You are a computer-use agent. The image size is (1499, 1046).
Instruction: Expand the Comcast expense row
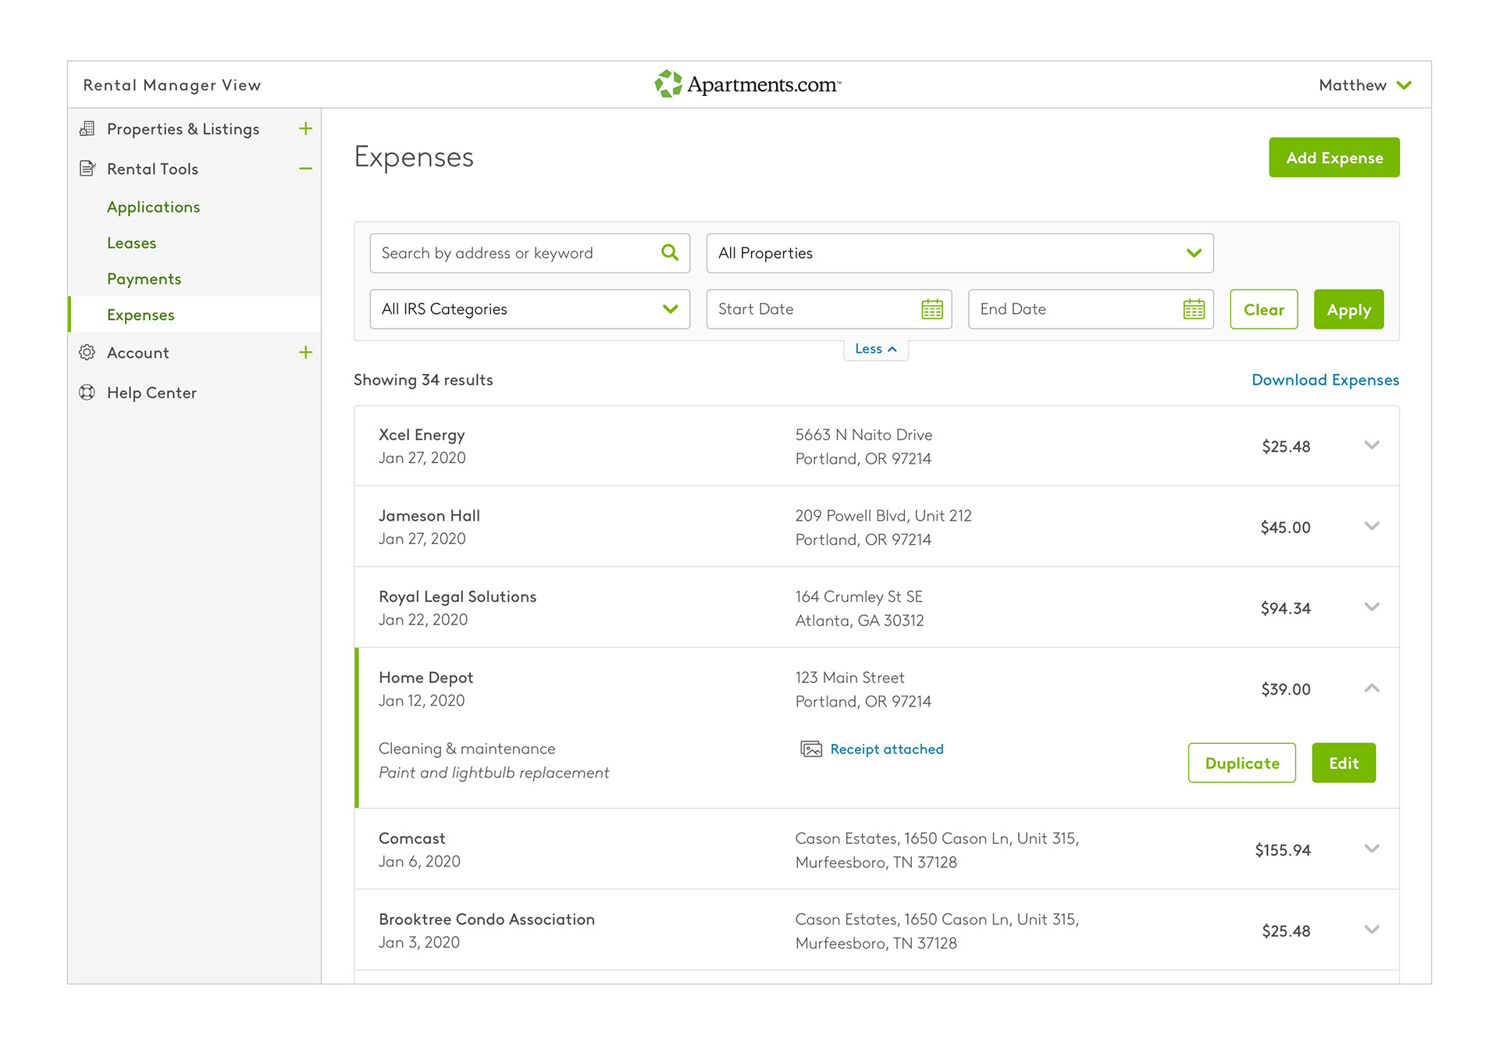click(1372, 849)
